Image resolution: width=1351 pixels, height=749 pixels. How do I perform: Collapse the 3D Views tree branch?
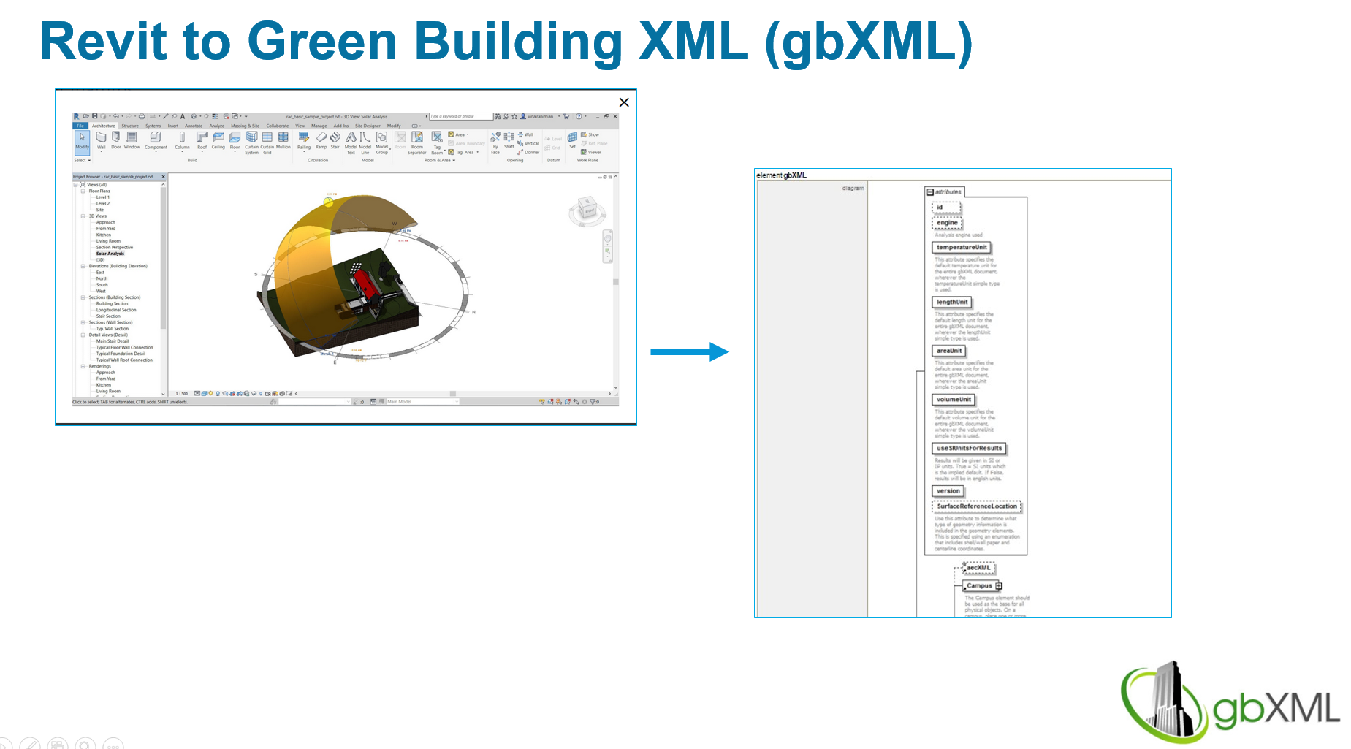coord(83,216)
